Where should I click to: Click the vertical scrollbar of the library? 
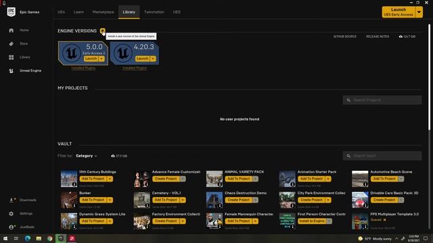click(429, 77)
